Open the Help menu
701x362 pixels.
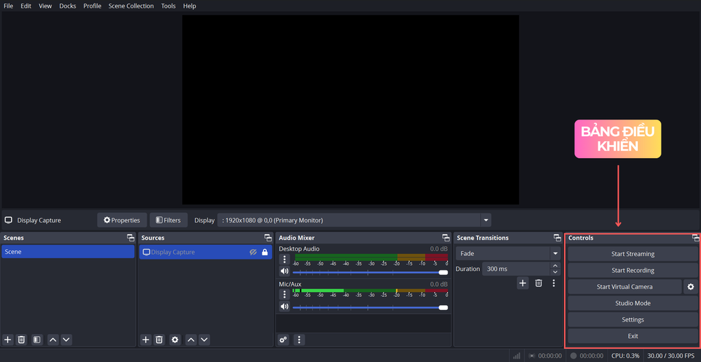pos(190,5)
